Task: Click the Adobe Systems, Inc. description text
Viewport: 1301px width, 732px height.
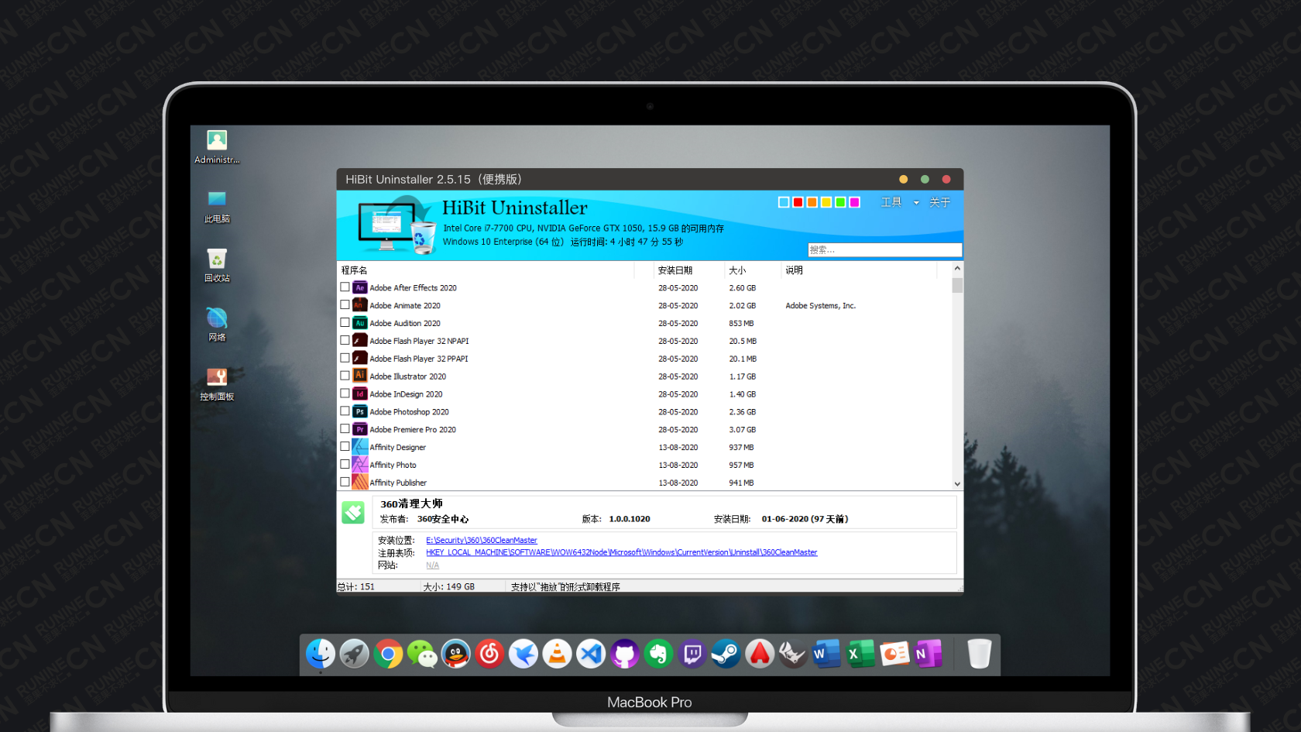Action: pos(820,305)
